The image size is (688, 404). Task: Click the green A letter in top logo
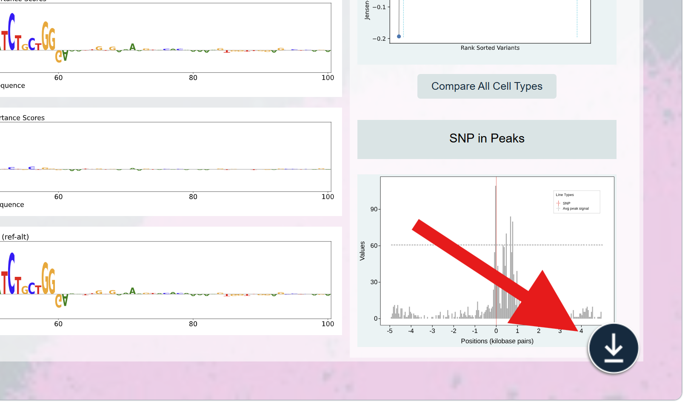pos(133,47)
